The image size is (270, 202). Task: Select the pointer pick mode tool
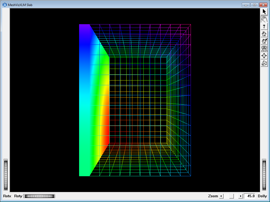(264, 12)
